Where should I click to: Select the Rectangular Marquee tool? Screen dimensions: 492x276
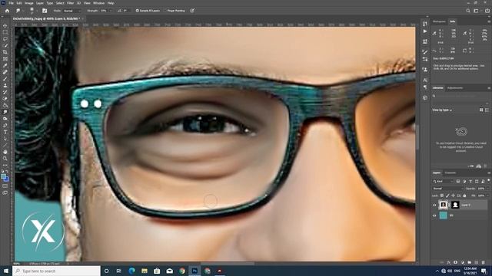5,32
